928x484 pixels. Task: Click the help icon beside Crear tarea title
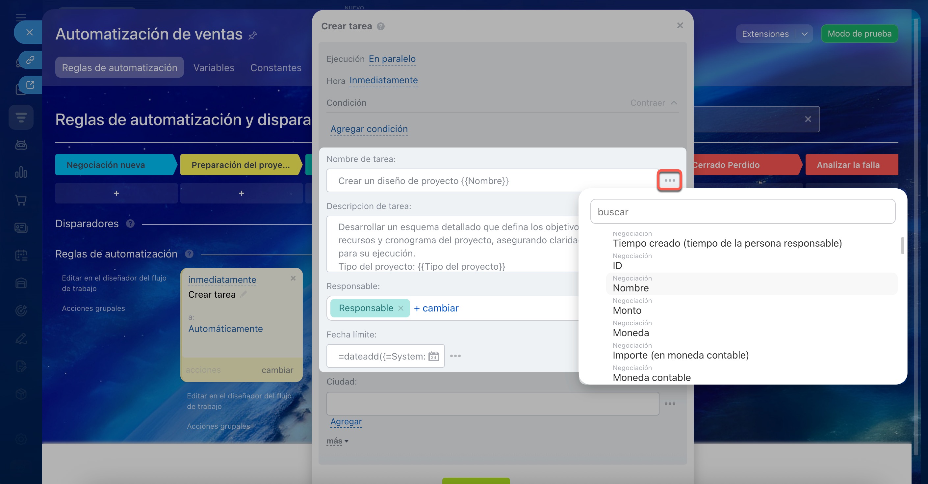pos(381,26)
